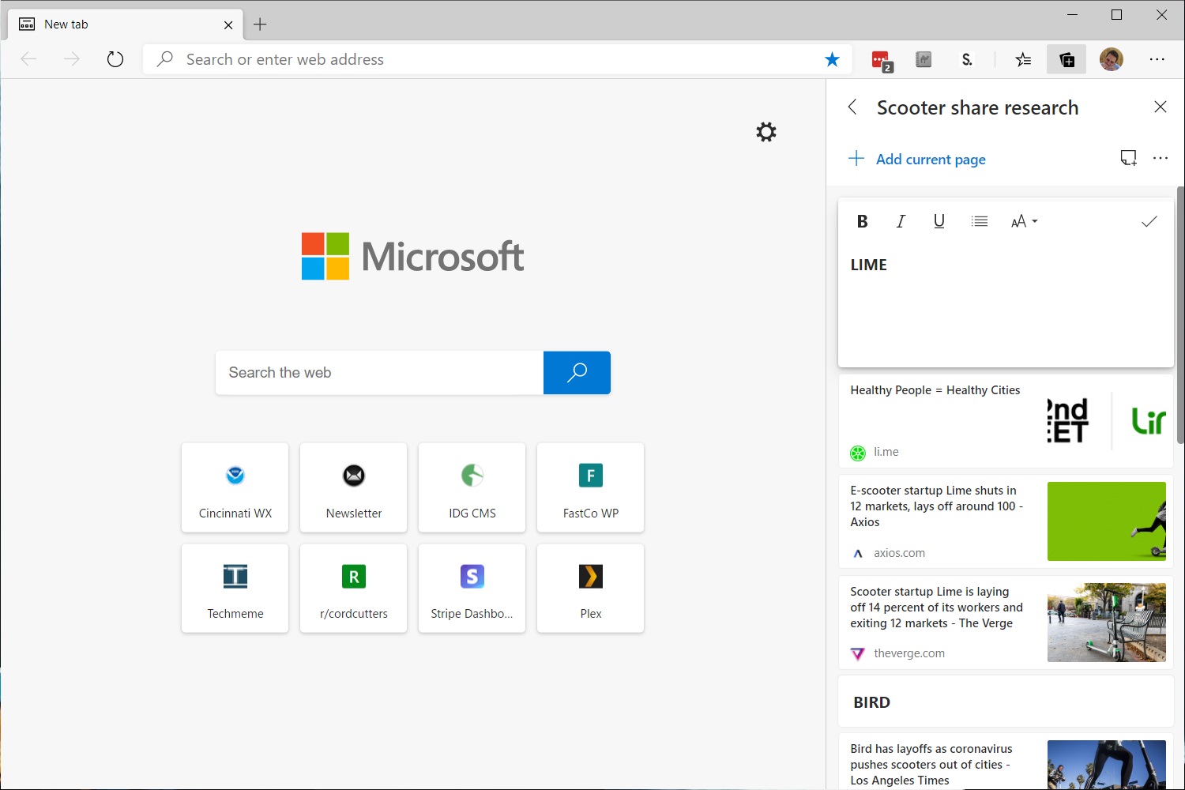Open the collection's more options menu

point(1160,159)
